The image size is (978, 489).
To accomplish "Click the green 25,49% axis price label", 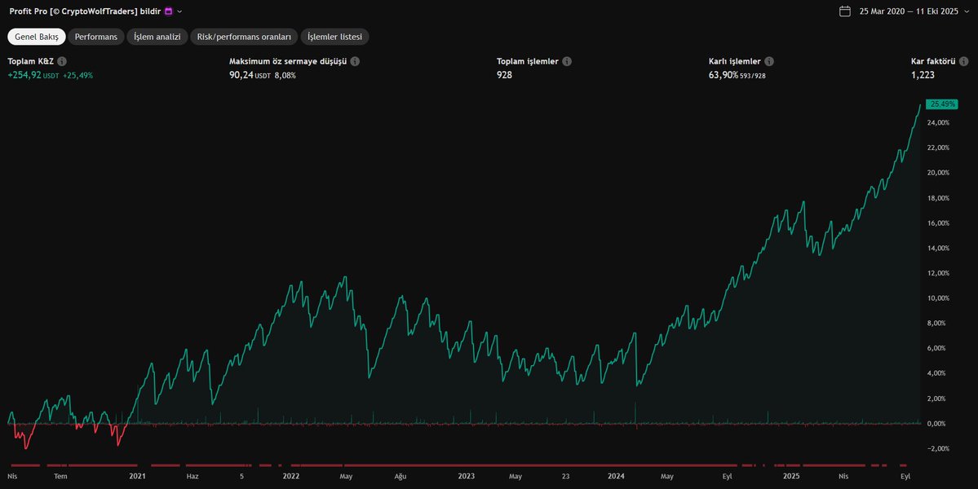I will [x=941, y=104].
